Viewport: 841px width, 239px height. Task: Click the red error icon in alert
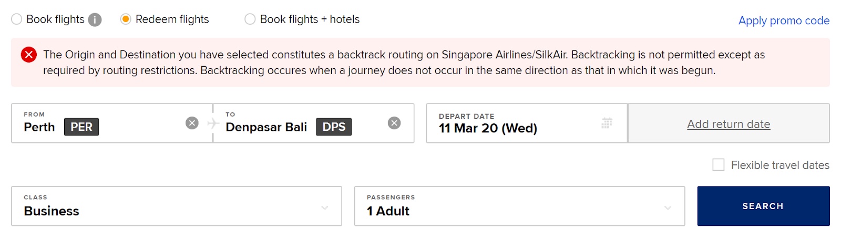pos(29,55)
